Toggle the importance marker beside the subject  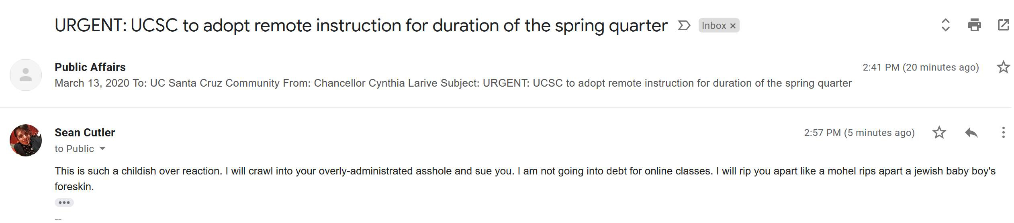tap(684, 26)
